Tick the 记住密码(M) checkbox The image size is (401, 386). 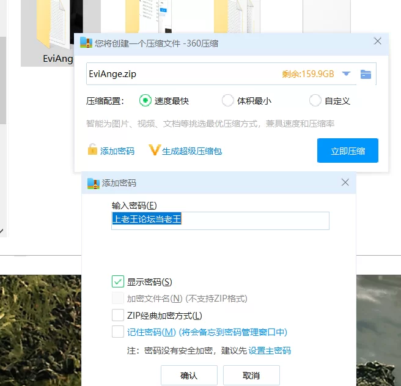coord(118,332)
